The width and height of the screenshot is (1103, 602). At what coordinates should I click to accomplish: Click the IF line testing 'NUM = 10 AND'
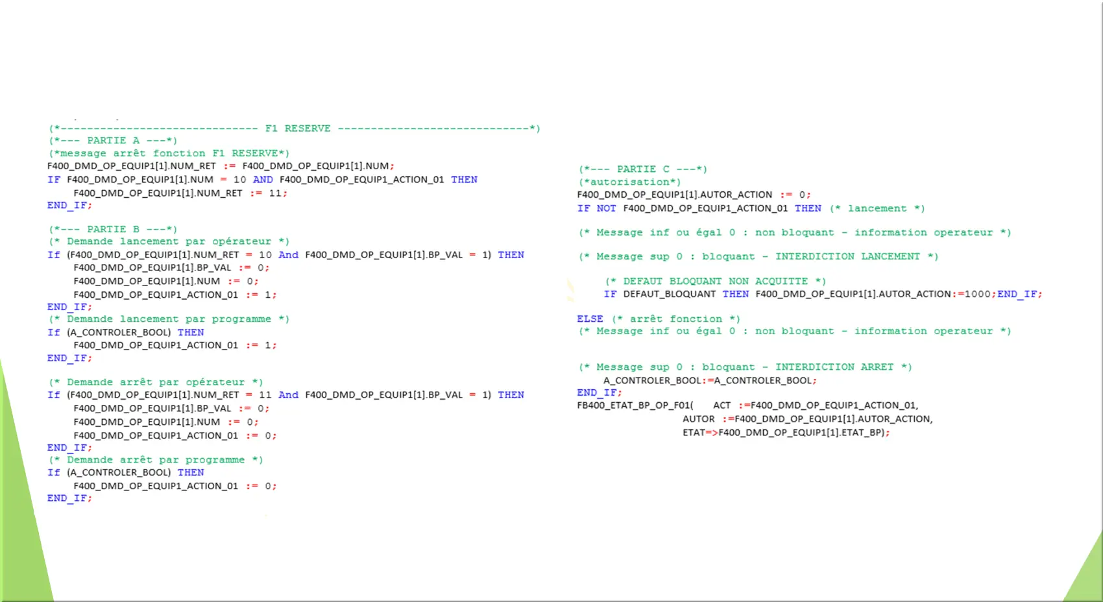pos(262,180)
